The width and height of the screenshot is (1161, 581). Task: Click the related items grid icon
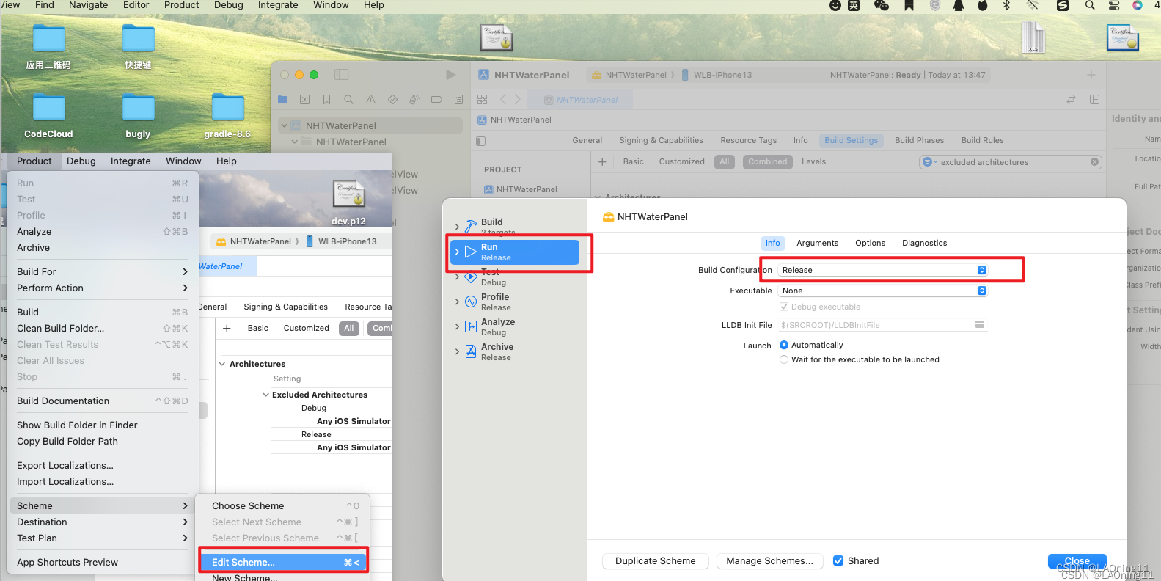pyautogui.click(x=482, y=99)
